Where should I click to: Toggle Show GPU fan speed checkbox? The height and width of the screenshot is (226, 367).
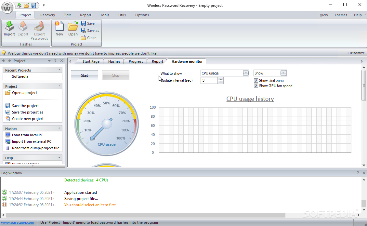pyautogui.click(x=256, y=86)
